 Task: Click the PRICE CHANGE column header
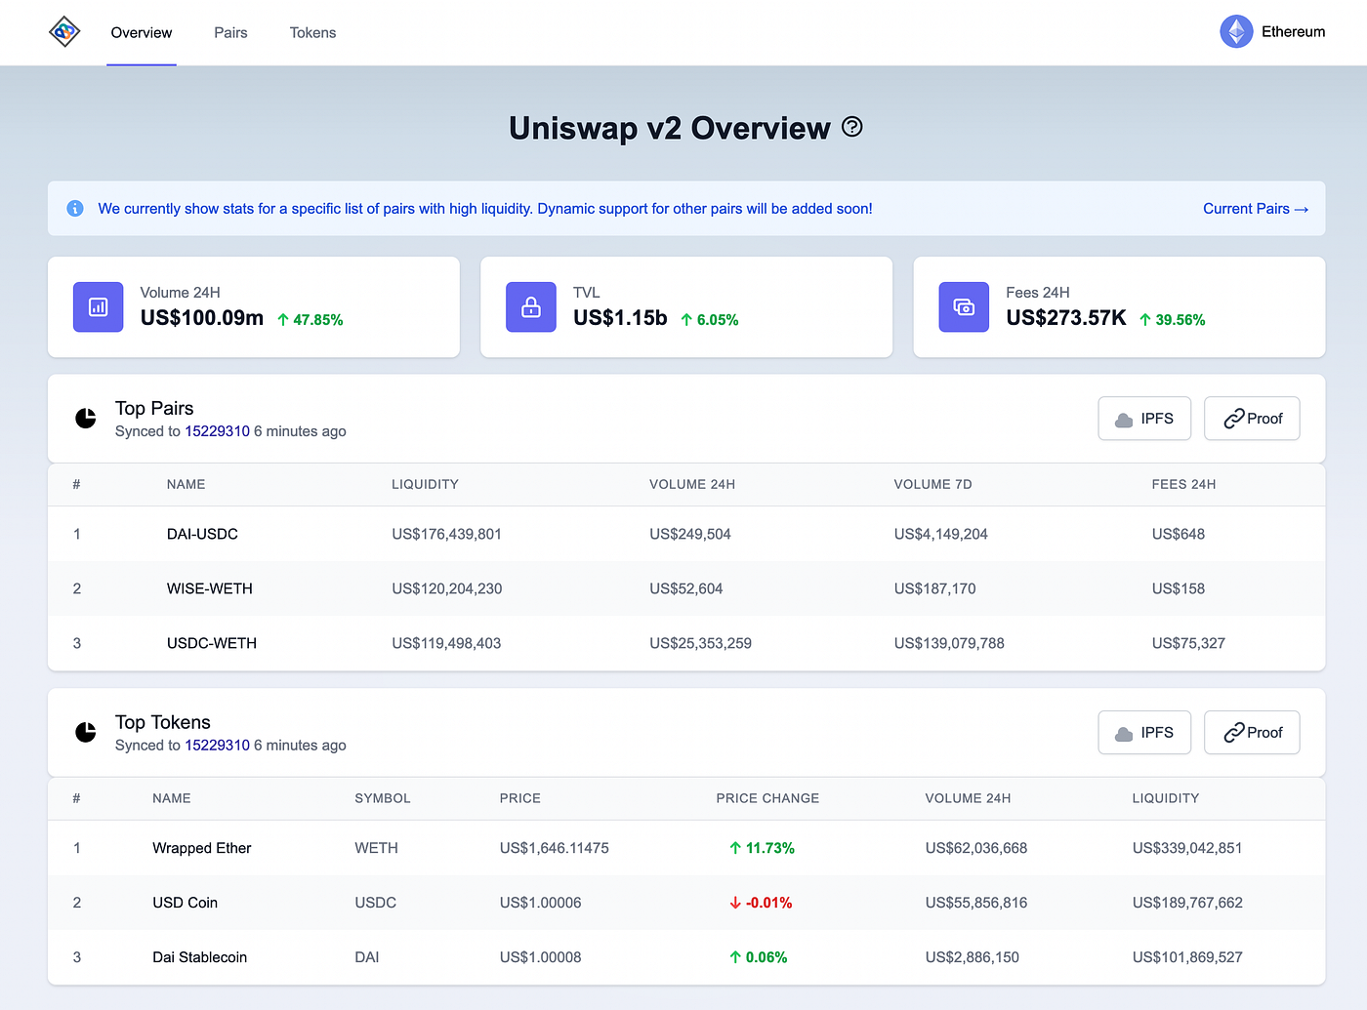767,798
